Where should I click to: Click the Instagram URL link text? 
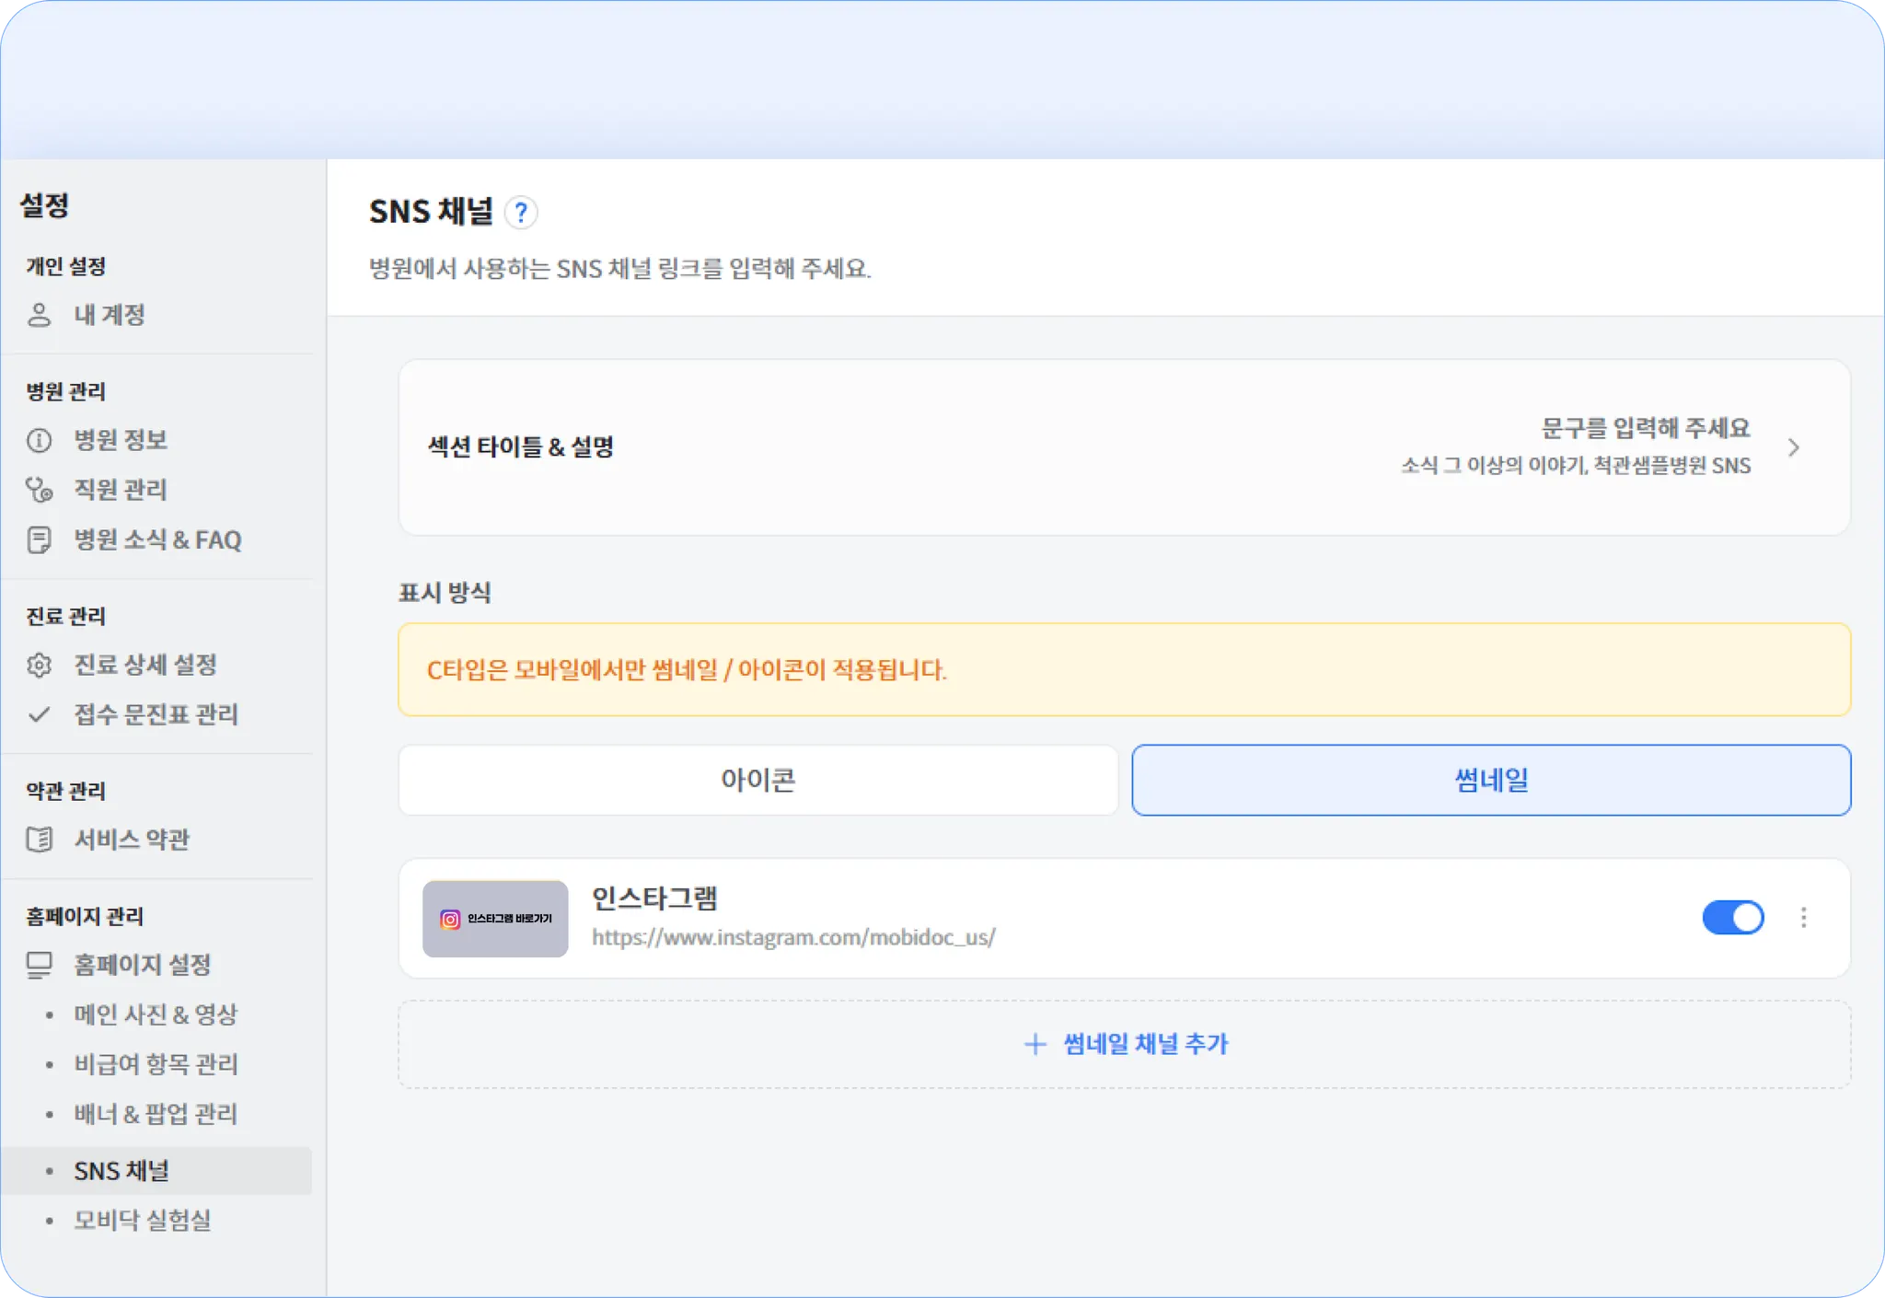[x=793, y=937]
